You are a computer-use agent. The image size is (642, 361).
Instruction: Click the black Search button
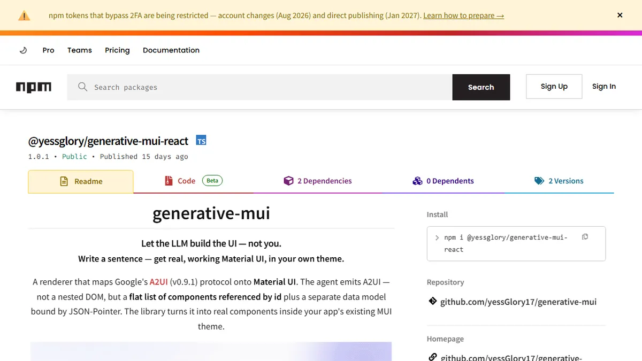(x=481, y=87)
